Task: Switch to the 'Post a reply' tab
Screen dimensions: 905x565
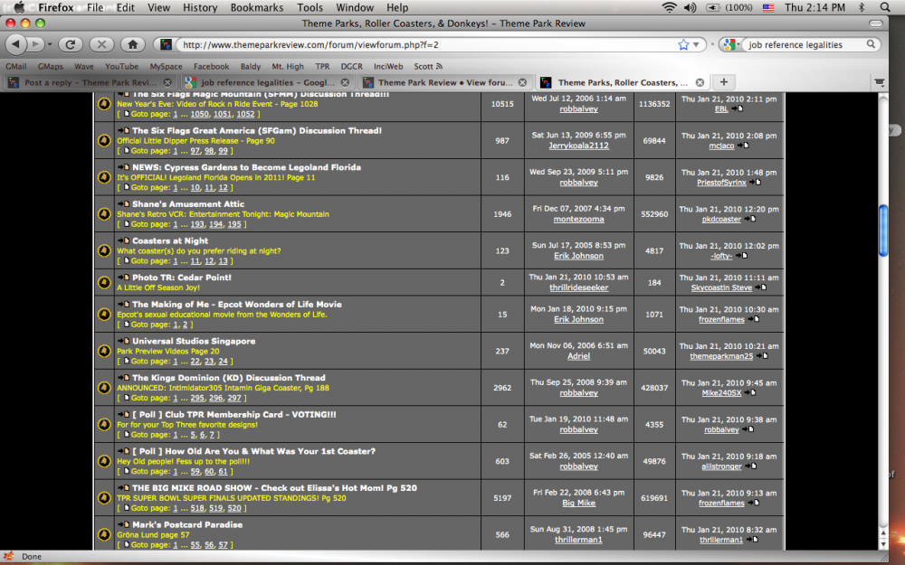Action: pyautogui.click(x=80, y=82)
